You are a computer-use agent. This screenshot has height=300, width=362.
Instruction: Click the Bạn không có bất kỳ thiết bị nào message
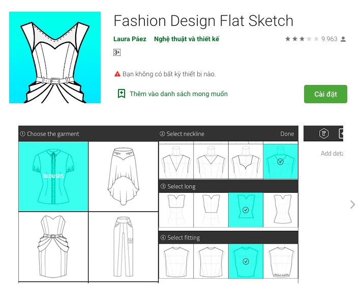(x=169, y=74)
